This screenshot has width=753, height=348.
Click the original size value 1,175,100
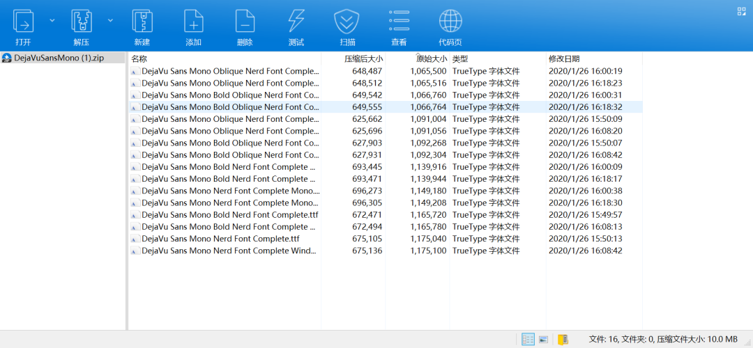point(428,251)
